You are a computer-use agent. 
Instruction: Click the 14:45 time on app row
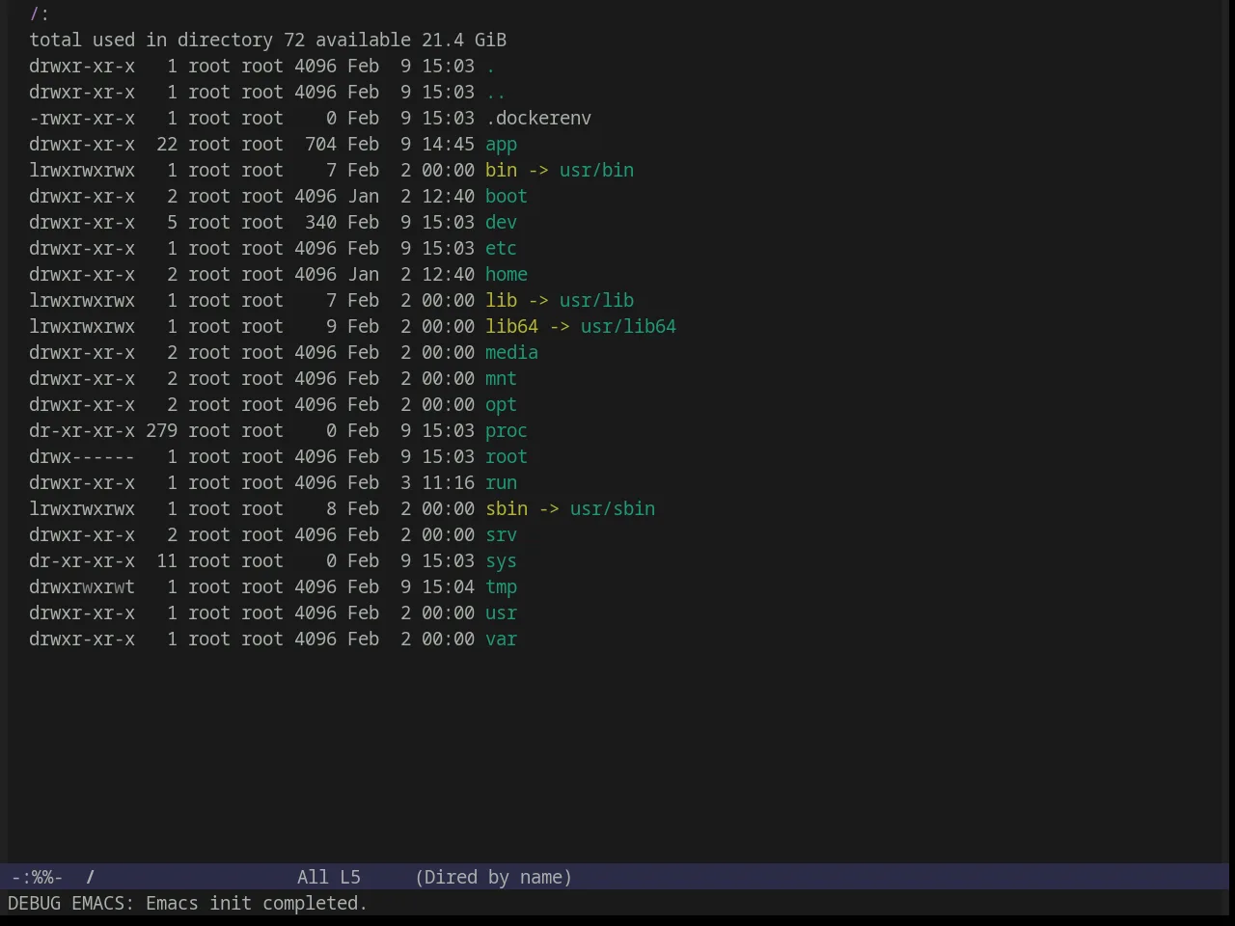448,144
